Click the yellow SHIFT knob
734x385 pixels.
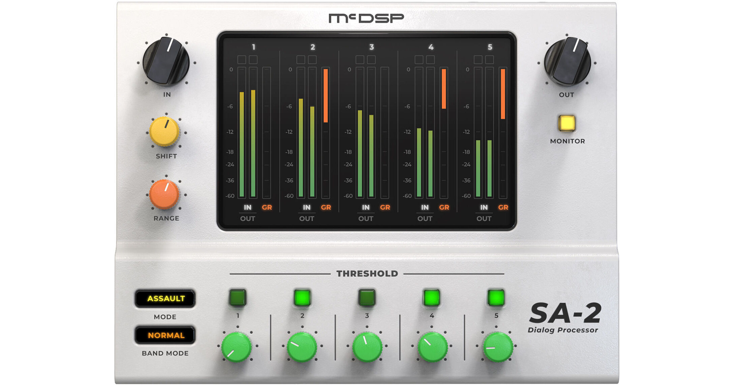click(164, 132)
